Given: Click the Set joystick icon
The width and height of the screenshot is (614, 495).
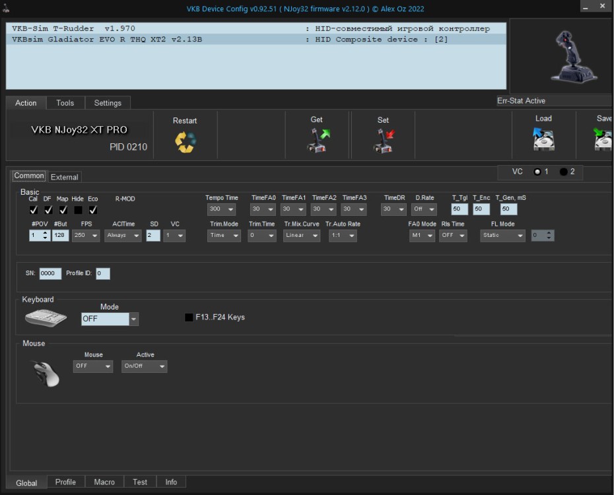Looking at the screenshot, I should [383, 141].
